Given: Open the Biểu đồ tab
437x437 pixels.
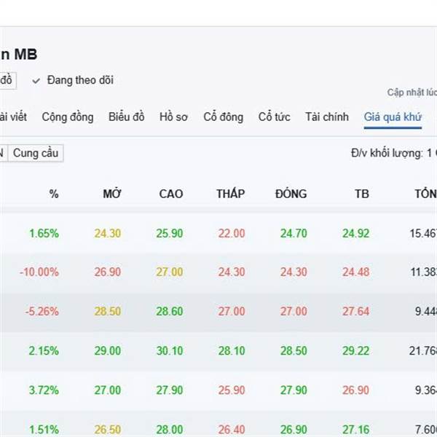Looking at the screenshot, I should (127, 117).
